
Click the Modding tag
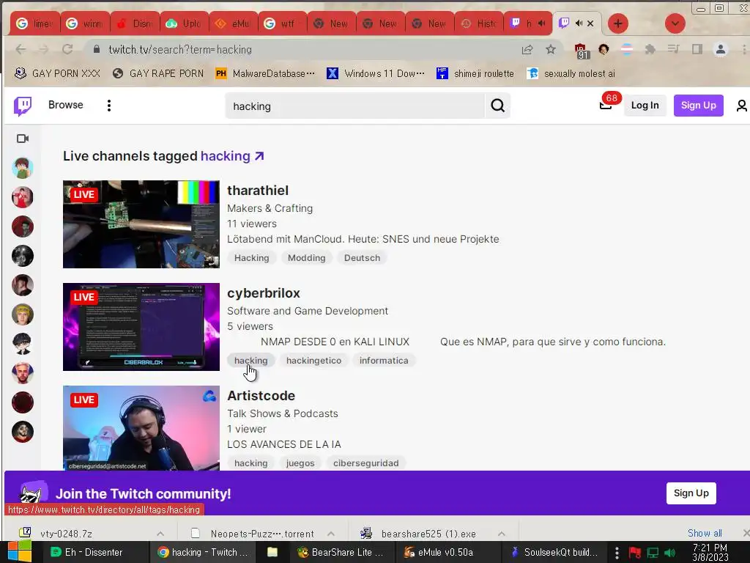307,258
